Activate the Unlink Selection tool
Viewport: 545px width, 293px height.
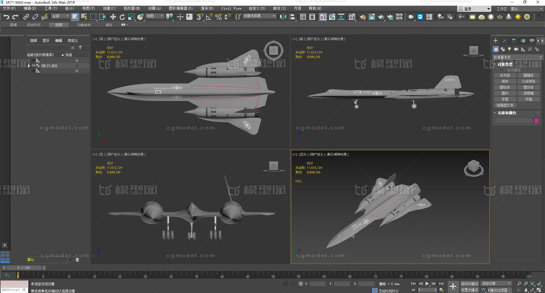click(x=35, y=17)
